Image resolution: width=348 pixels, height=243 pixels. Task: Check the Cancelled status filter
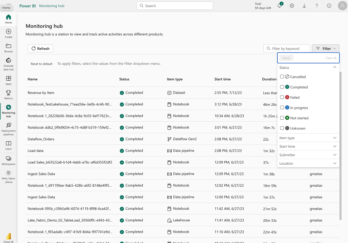coord(282,77)
